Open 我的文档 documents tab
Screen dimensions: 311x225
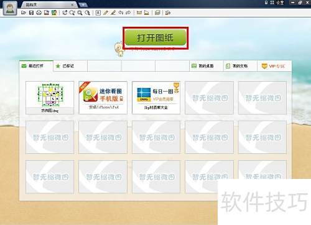click(x=240, y=66)
